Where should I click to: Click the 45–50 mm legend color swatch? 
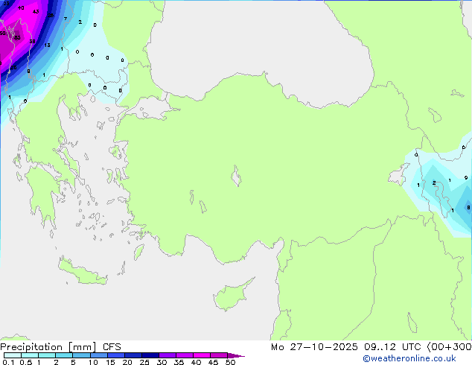(x=219, y=355)
